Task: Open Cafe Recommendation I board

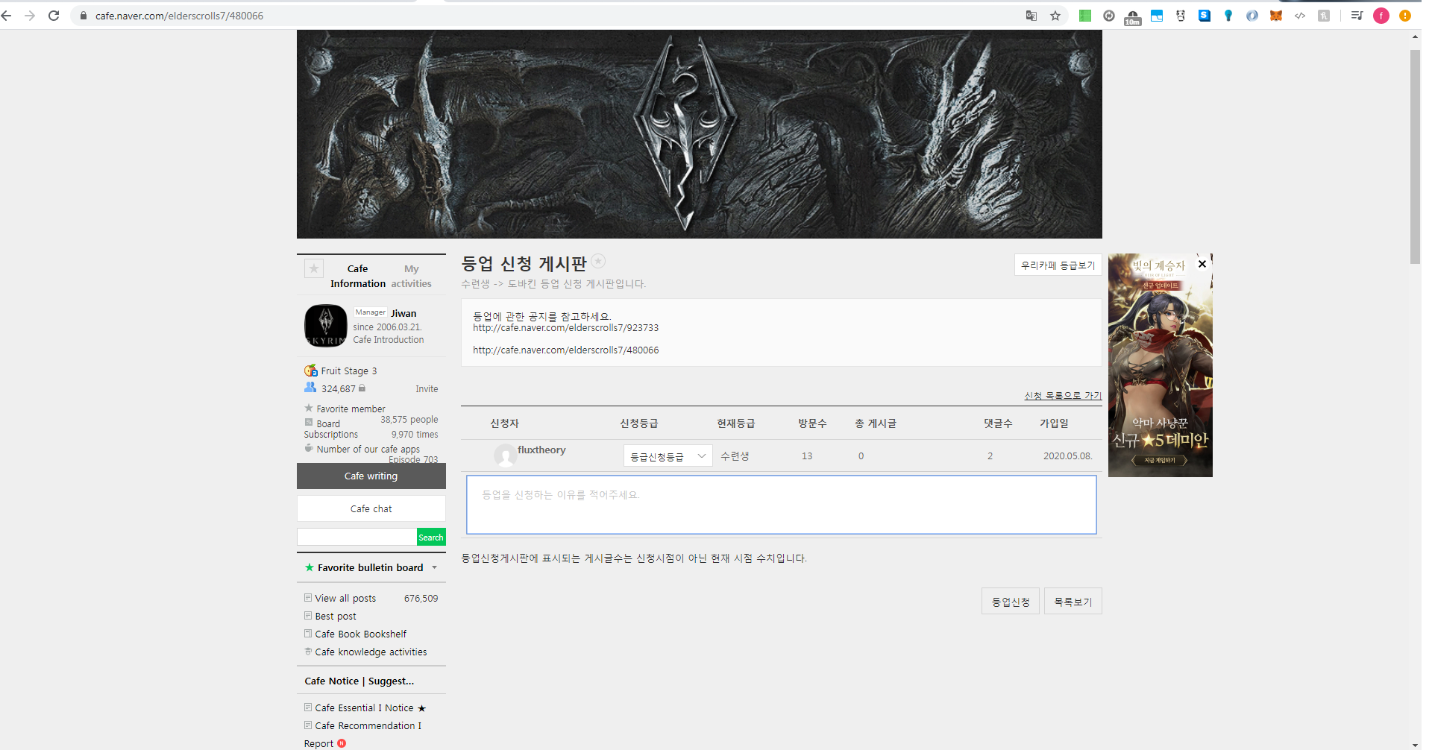Action: pos(368,726)
